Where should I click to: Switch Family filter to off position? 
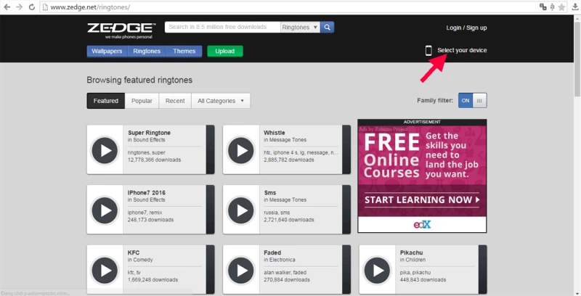[x=480, y=101]
